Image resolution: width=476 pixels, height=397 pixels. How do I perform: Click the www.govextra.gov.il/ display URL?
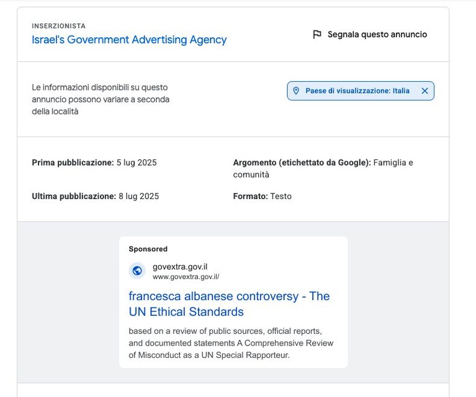[186, 277]
